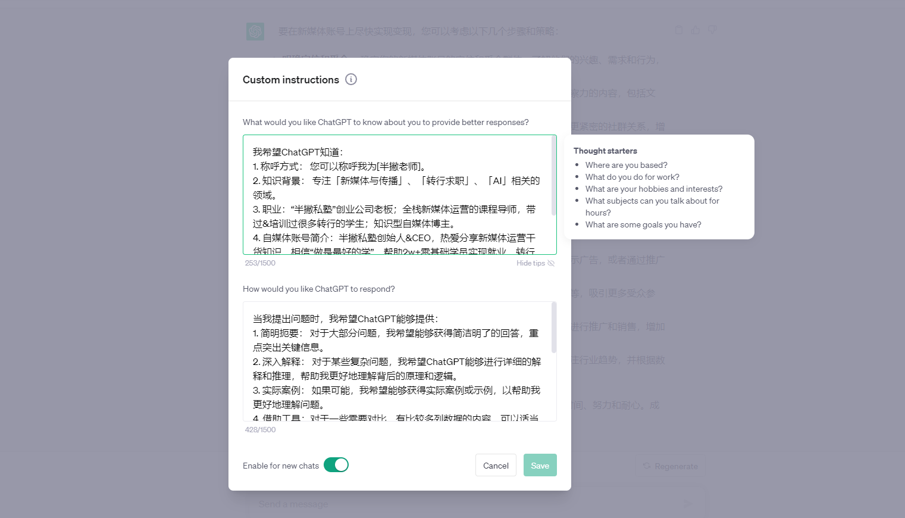Copy the background chat response with clipboard icon
The width and height of the screenshot is (905, 518).
(679, 30)
